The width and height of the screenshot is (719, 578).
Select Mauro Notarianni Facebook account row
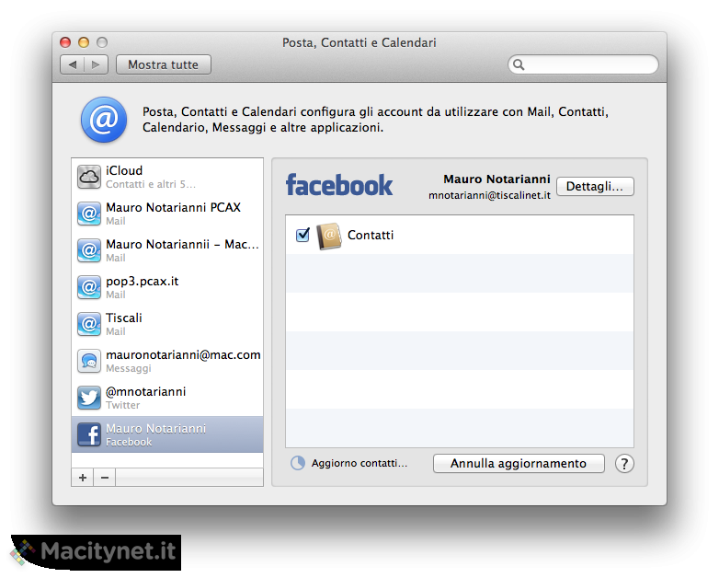pyautogui.click(x=167, y=434)
